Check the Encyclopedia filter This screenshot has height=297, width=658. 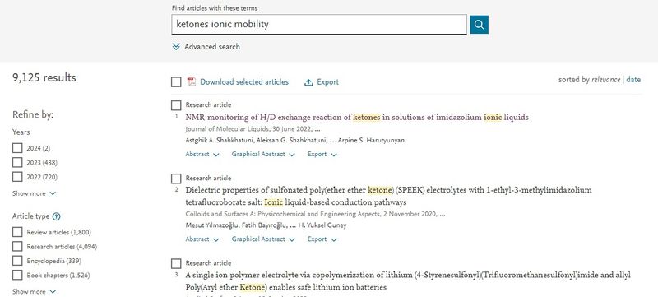pyautogui.click(x=17, y=261)
